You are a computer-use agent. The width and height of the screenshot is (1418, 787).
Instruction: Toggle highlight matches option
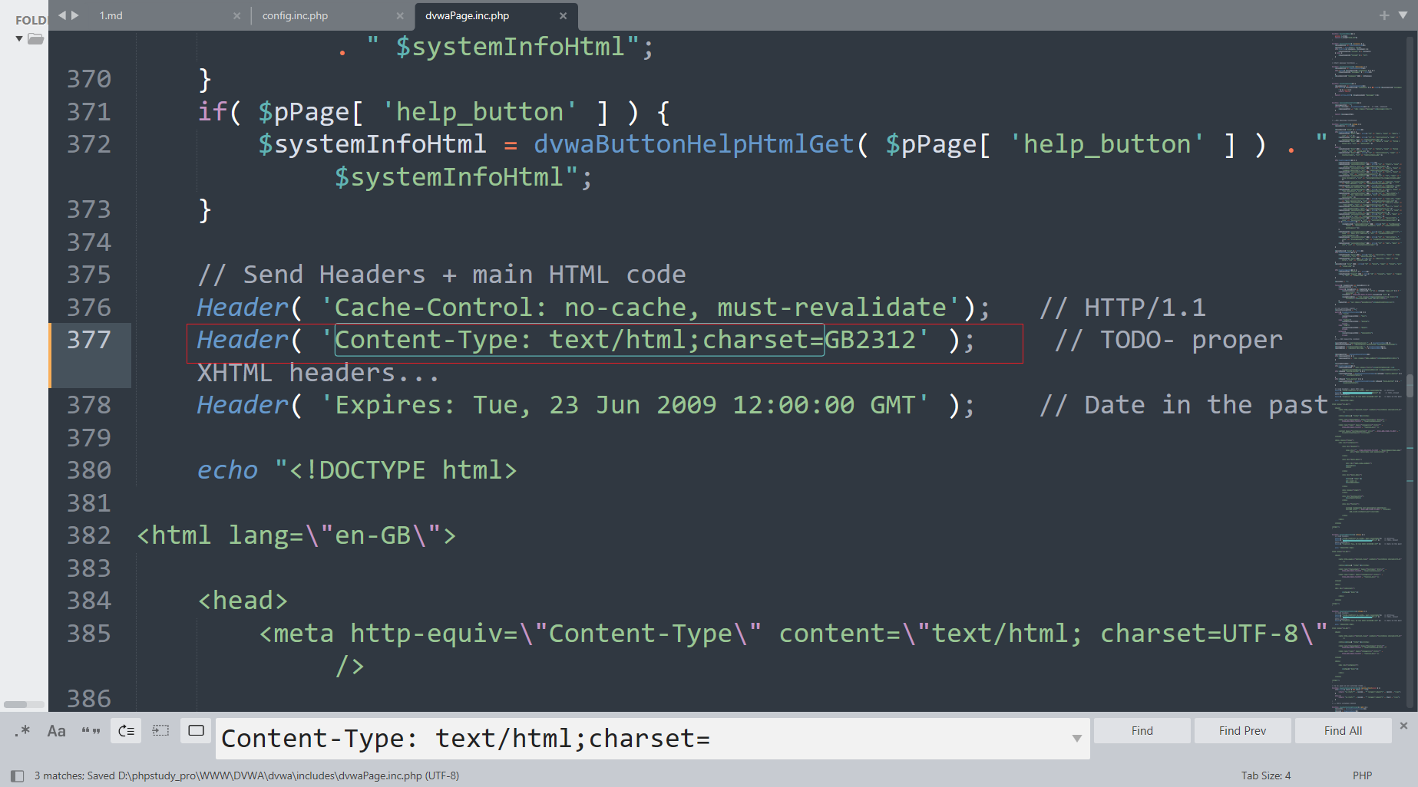pyautogui.click(x=197, y=731)
